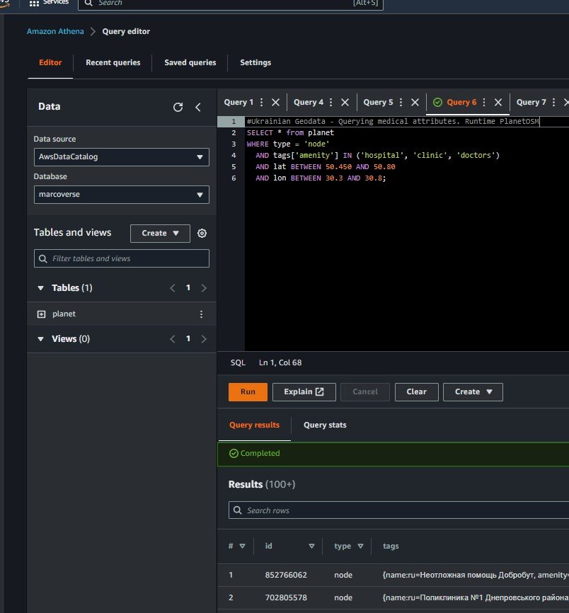Open Query 7 tab options menu
Image resolution: width=569 pixels, height=613 pixels.
pyautogui.click(x=553, y=103)
